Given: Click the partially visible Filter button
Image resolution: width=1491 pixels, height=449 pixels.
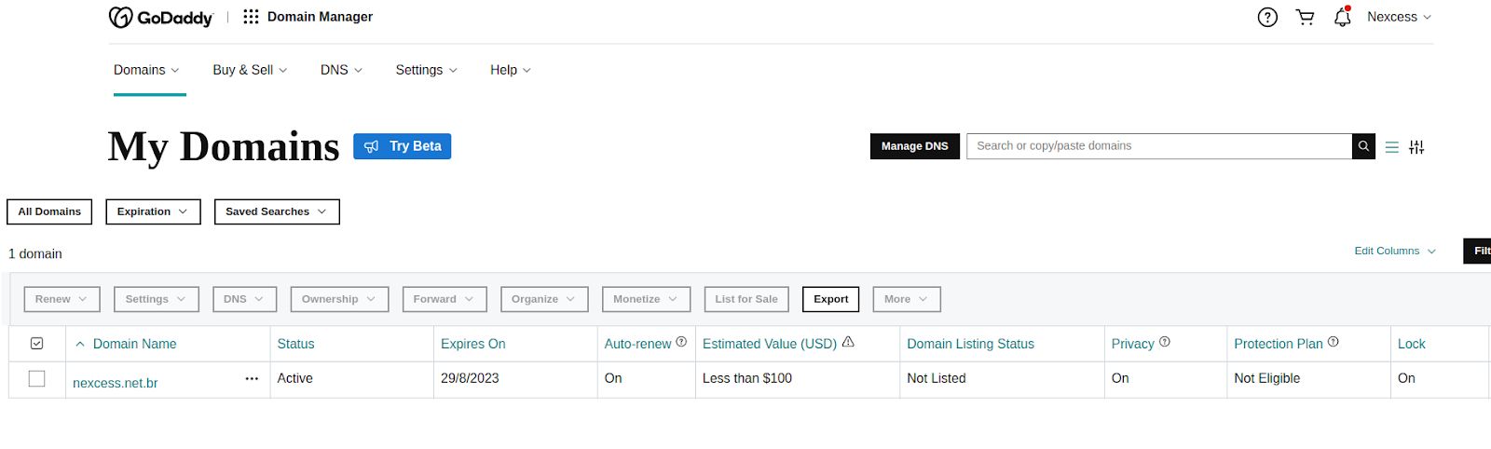Looking at the screenshot, I should click(x=1478, y=251).
